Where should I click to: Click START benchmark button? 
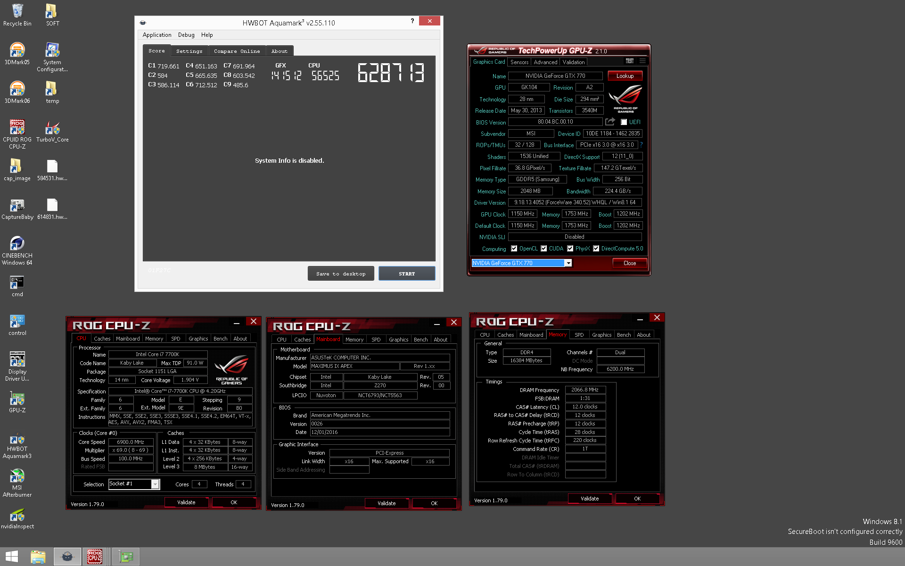tap(407, 274)
